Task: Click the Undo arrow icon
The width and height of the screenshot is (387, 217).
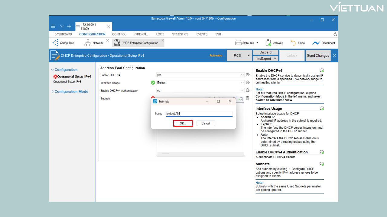Action: click(x=293, y=43)
